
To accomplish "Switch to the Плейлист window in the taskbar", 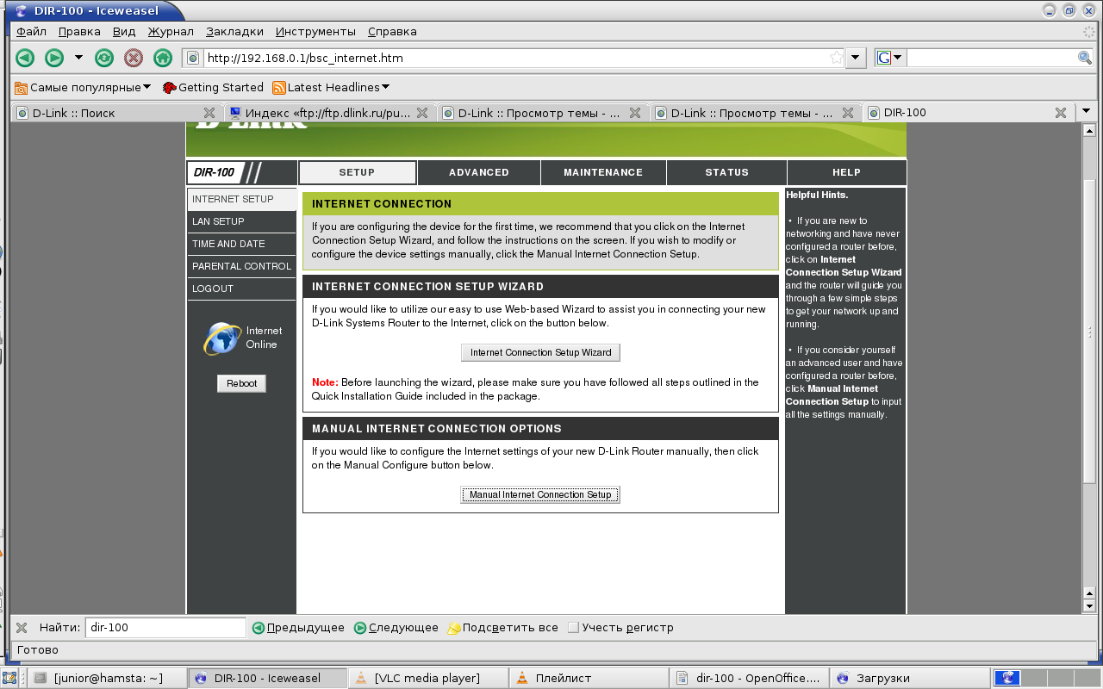I will pos(589,678).
